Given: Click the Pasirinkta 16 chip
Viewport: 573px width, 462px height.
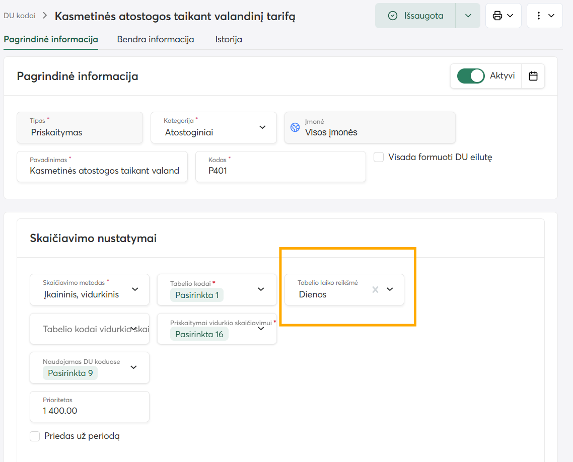Looking at the screenshot, I should pyautogui.click(x=199, y=334).
